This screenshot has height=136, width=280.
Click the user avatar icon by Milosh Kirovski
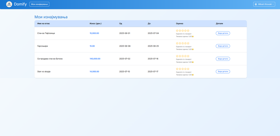pyautogui.click(x=256, y=4)
